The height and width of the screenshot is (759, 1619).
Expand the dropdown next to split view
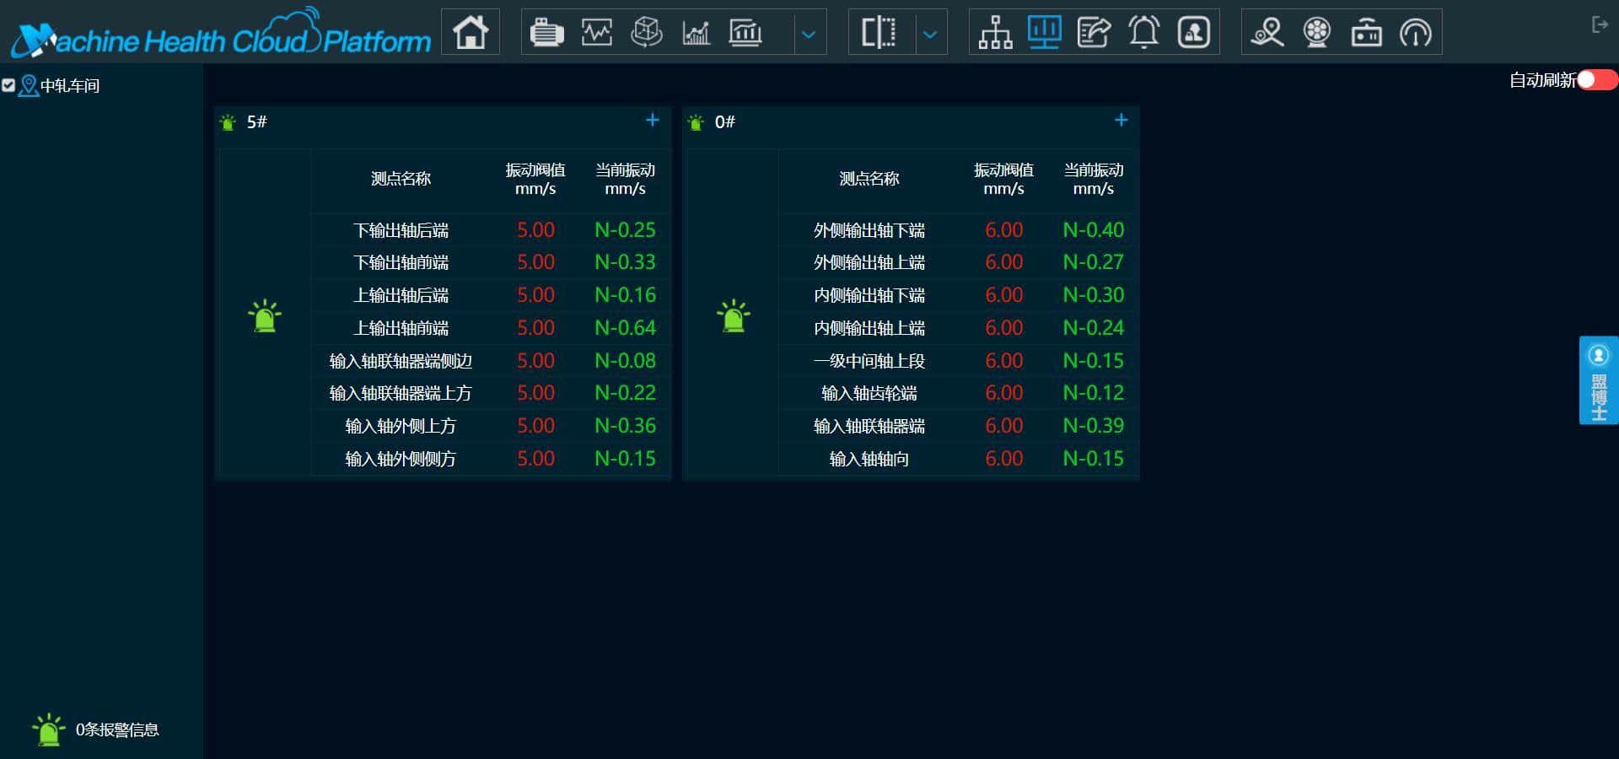(x=930, y=35)
